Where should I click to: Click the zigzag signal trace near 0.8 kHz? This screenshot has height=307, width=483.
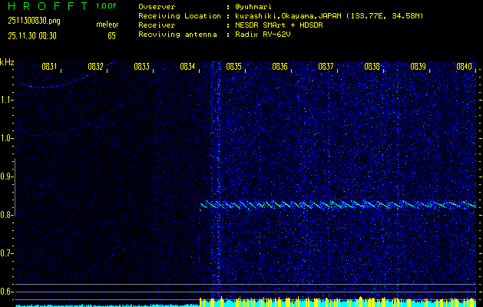[338, 205]
